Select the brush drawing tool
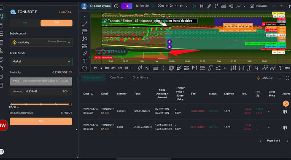Screen dimensions: 291x160 (85, 53)
